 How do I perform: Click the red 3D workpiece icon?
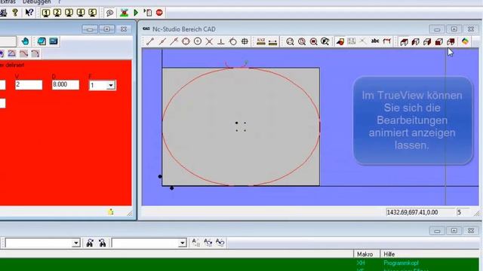click(x=340, y=41)
